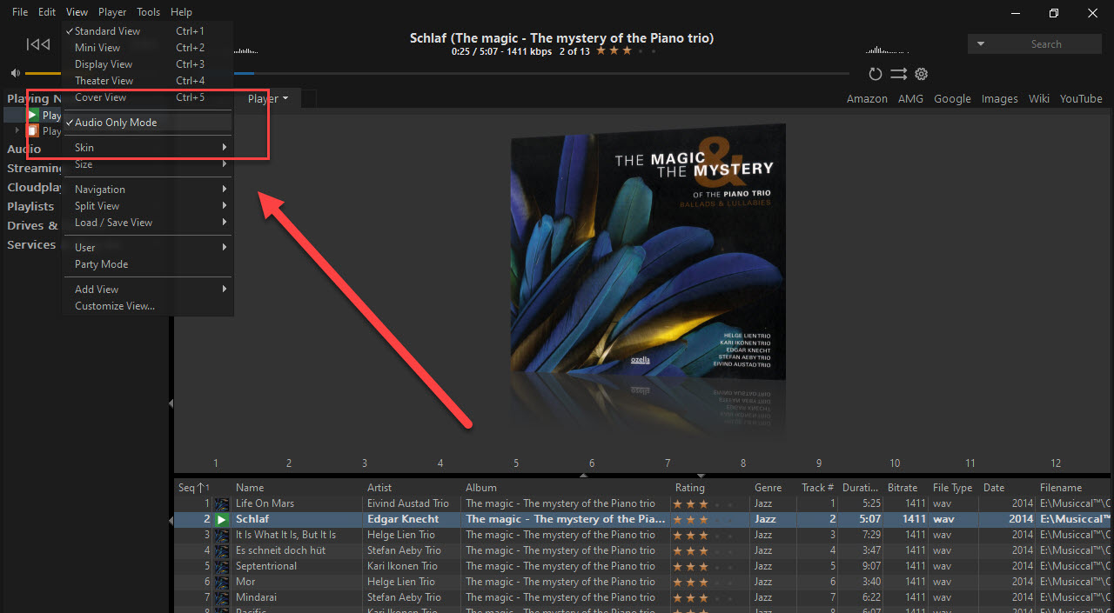Screen dimensions: 1114x613
Task: Toggle the repeat playback icon
Action: (876, 75)
